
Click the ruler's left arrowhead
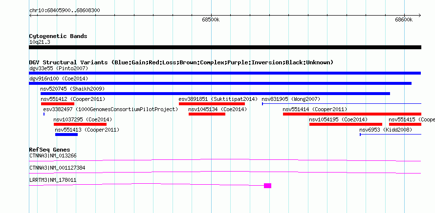click(30, 15)
